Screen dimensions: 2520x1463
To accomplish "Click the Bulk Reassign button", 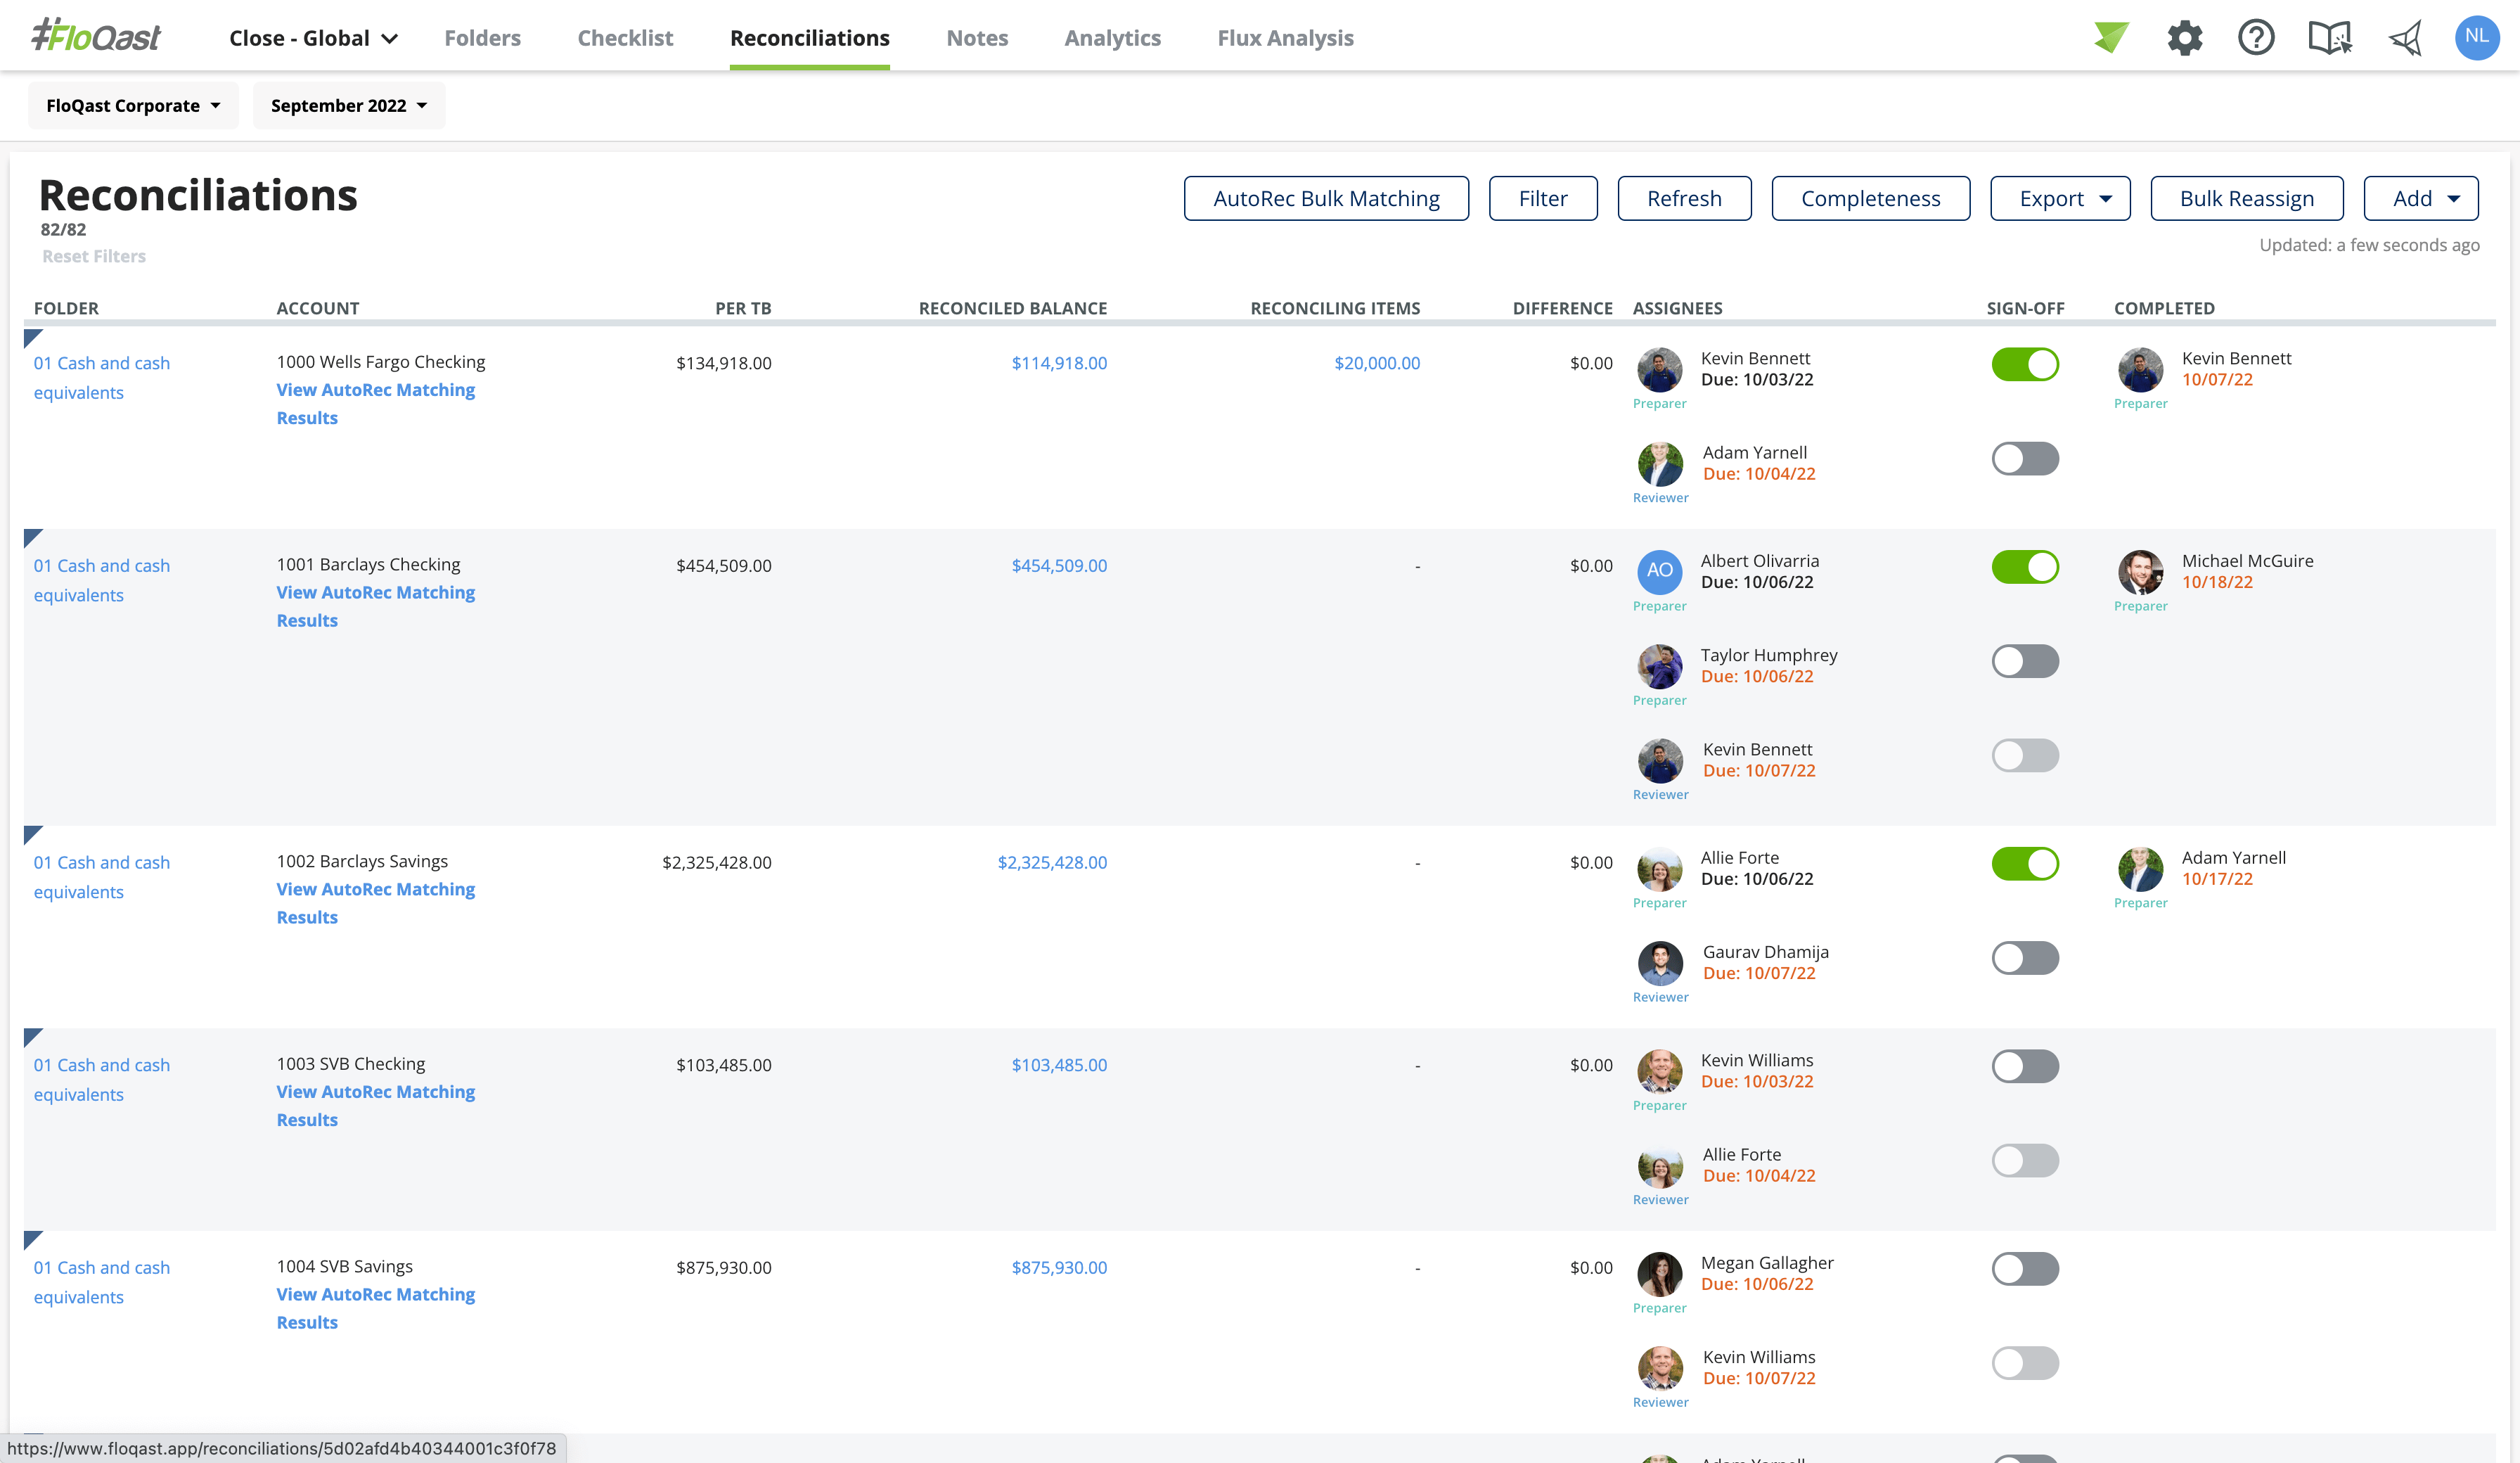I will 2246,198.
